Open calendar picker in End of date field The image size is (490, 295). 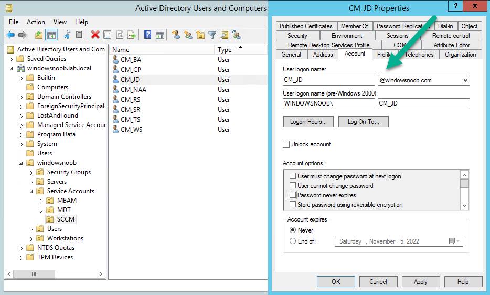454,241
